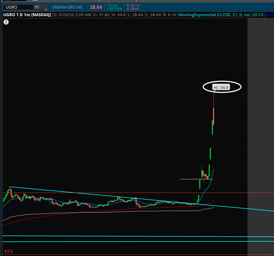This screenshot has height=256, width=274.
Task: Click the red symbol link number 1 icon
Action: (44, 7)
